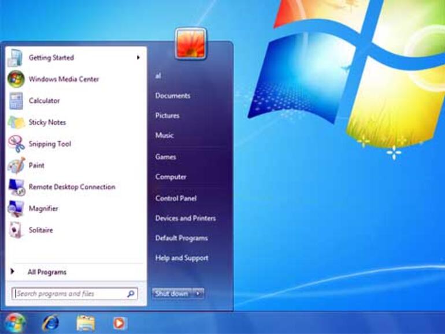Launch Snipping Tool via scissors icon
This screenshot has width=445, height=334.
coord(16,144)
